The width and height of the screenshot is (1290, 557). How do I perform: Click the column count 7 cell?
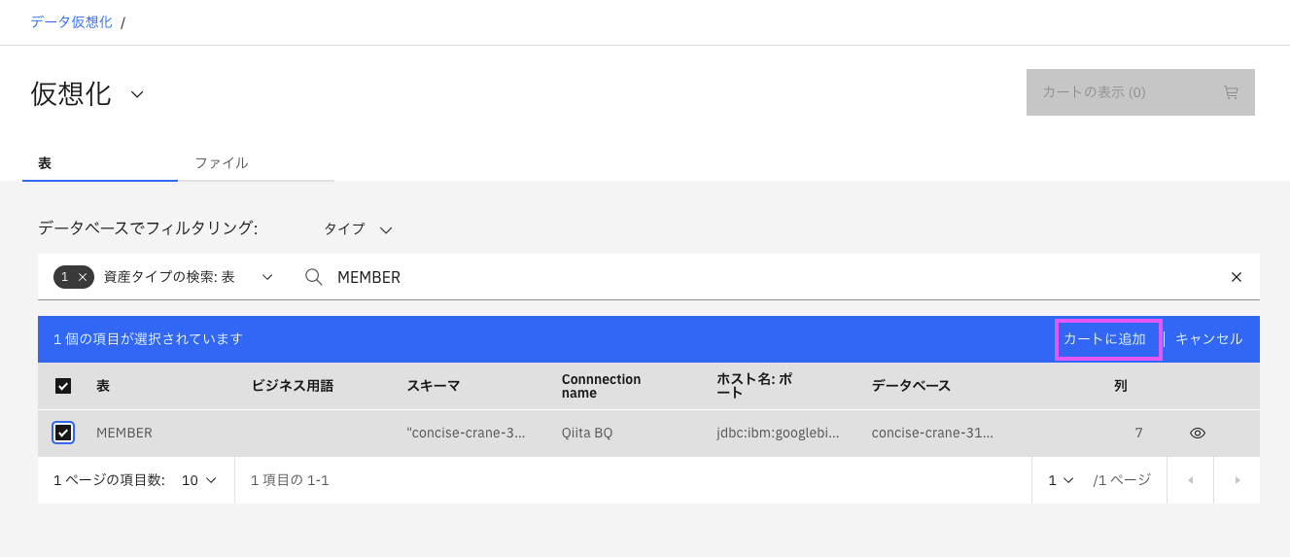1138,433
